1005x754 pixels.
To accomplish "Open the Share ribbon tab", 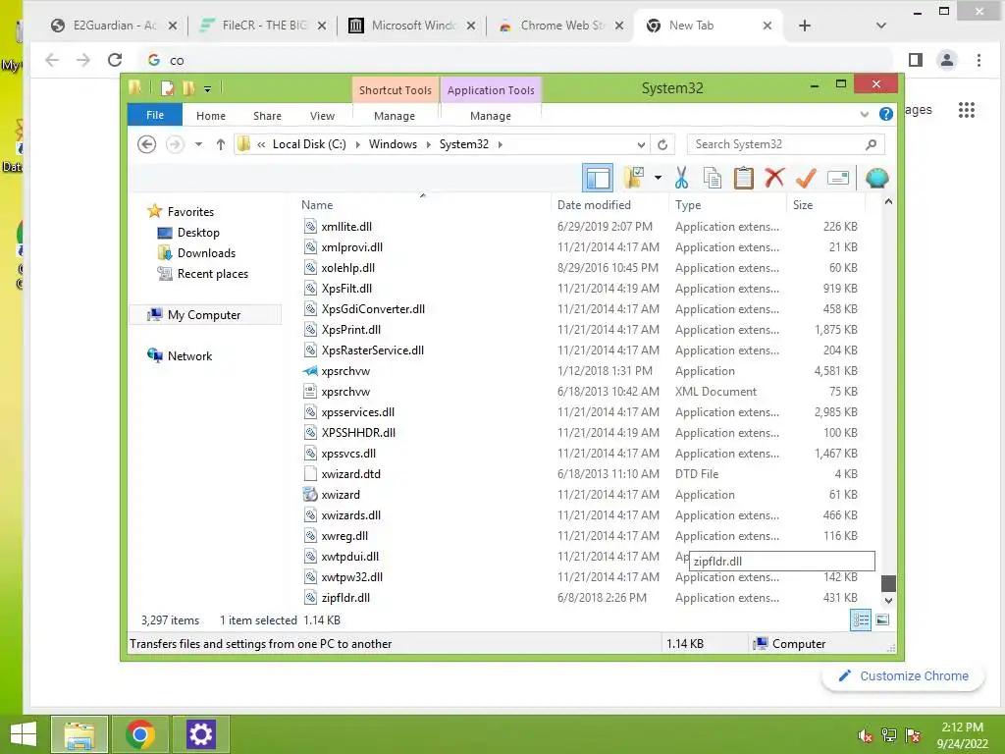I will click(x=267, y=116).
